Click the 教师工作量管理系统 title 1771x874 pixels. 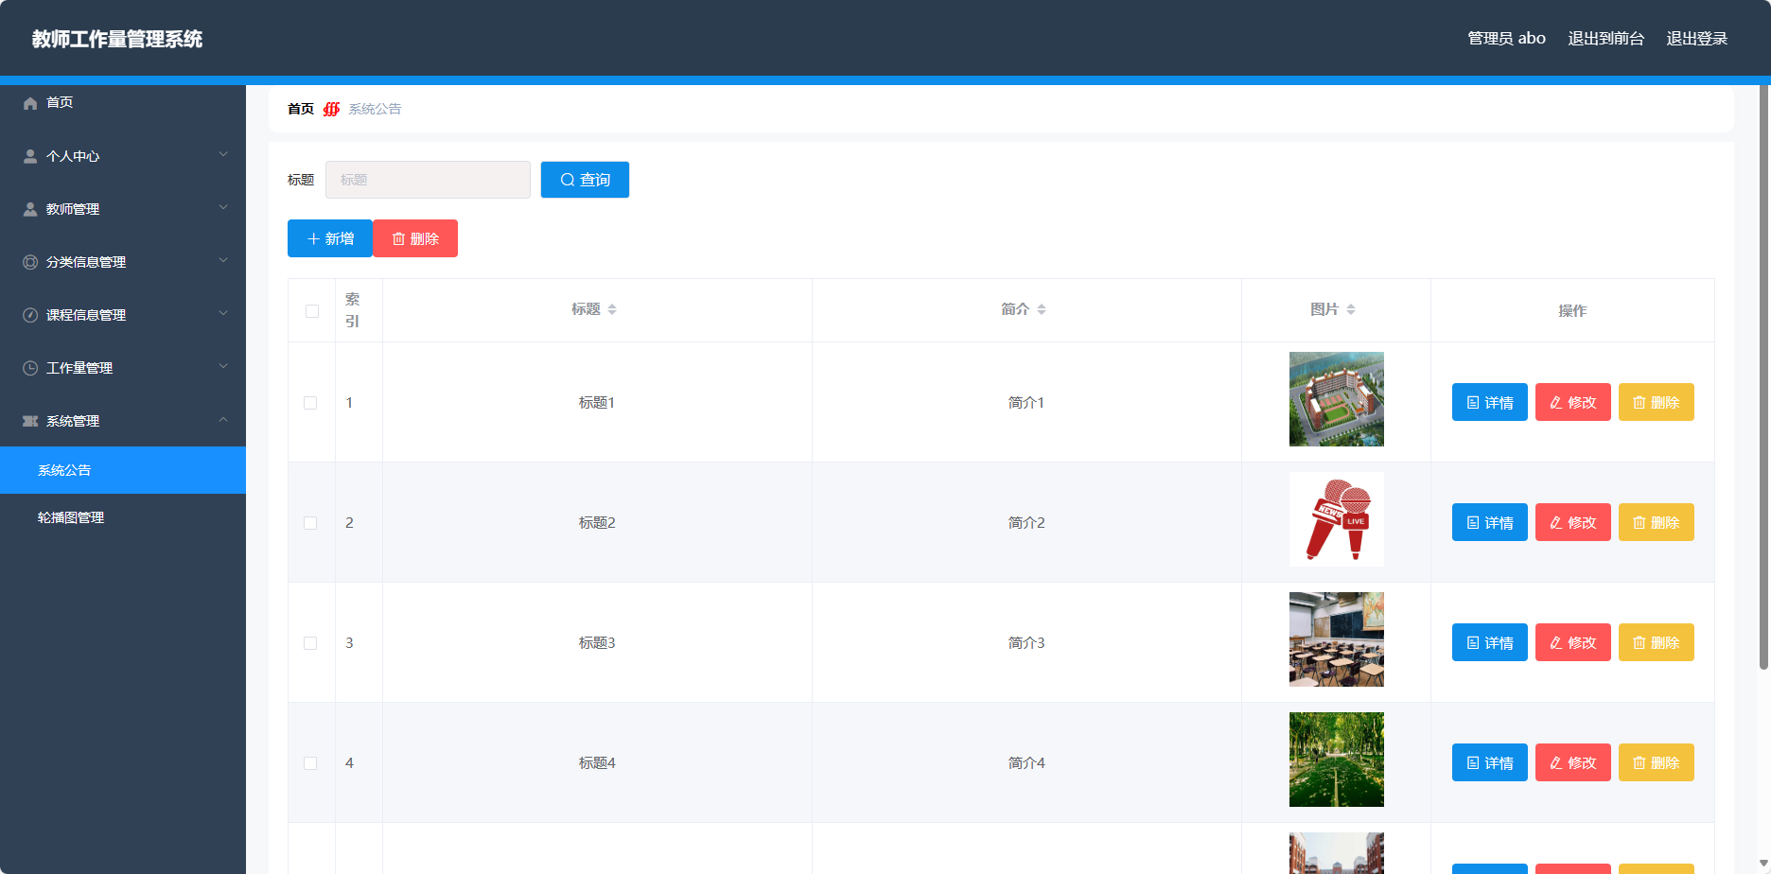[117, 39]
